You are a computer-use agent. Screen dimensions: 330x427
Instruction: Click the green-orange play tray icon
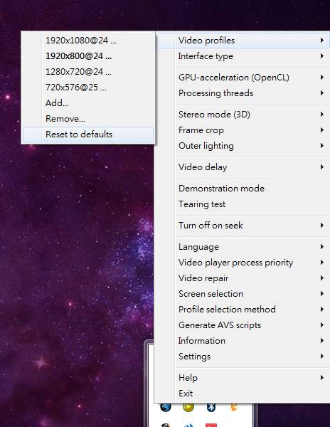pyautogui.click(x=188, y=407)
